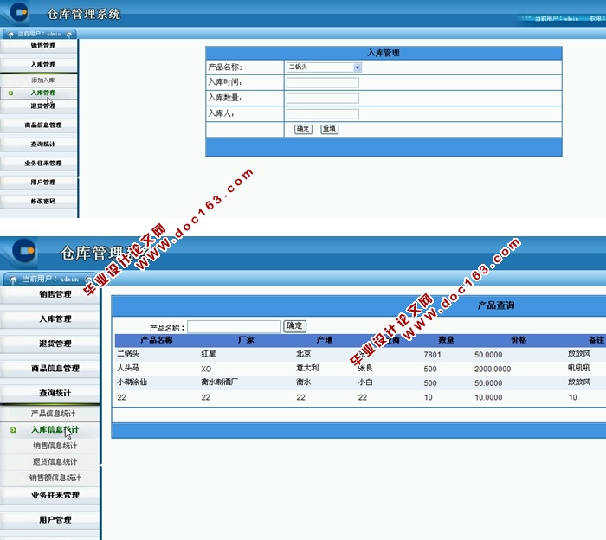Click the 吼吼吼 remark cell
This screenshot has height=540, width=606.
click(578, 368)
